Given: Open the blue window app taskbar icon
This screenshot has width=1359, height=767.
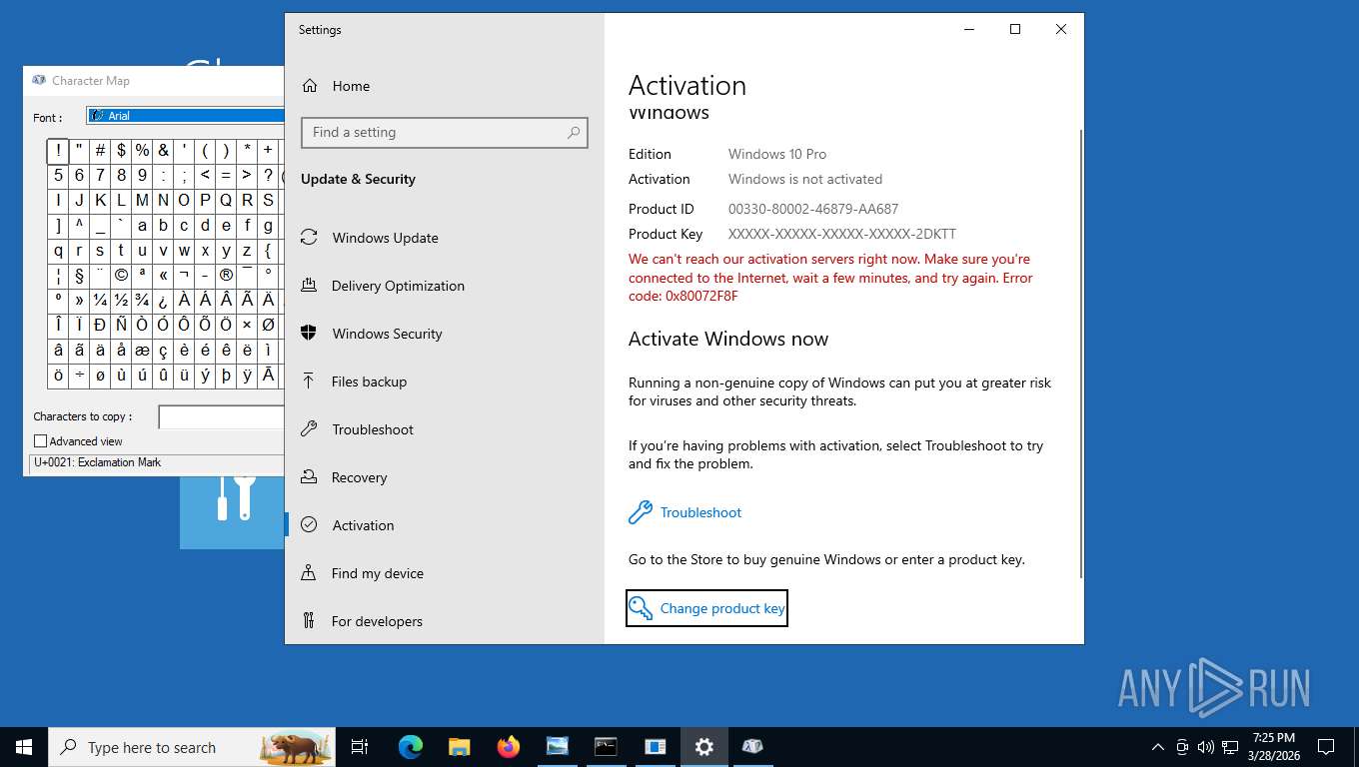Looking at the screenshot, I should (655, 747).
